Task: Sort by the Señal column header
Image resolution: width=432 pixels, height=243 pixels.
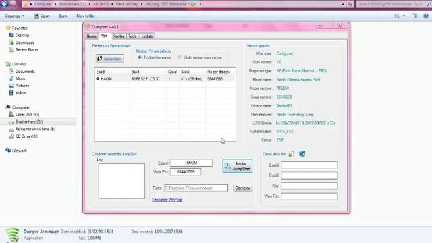Action: tap(192, 72)
